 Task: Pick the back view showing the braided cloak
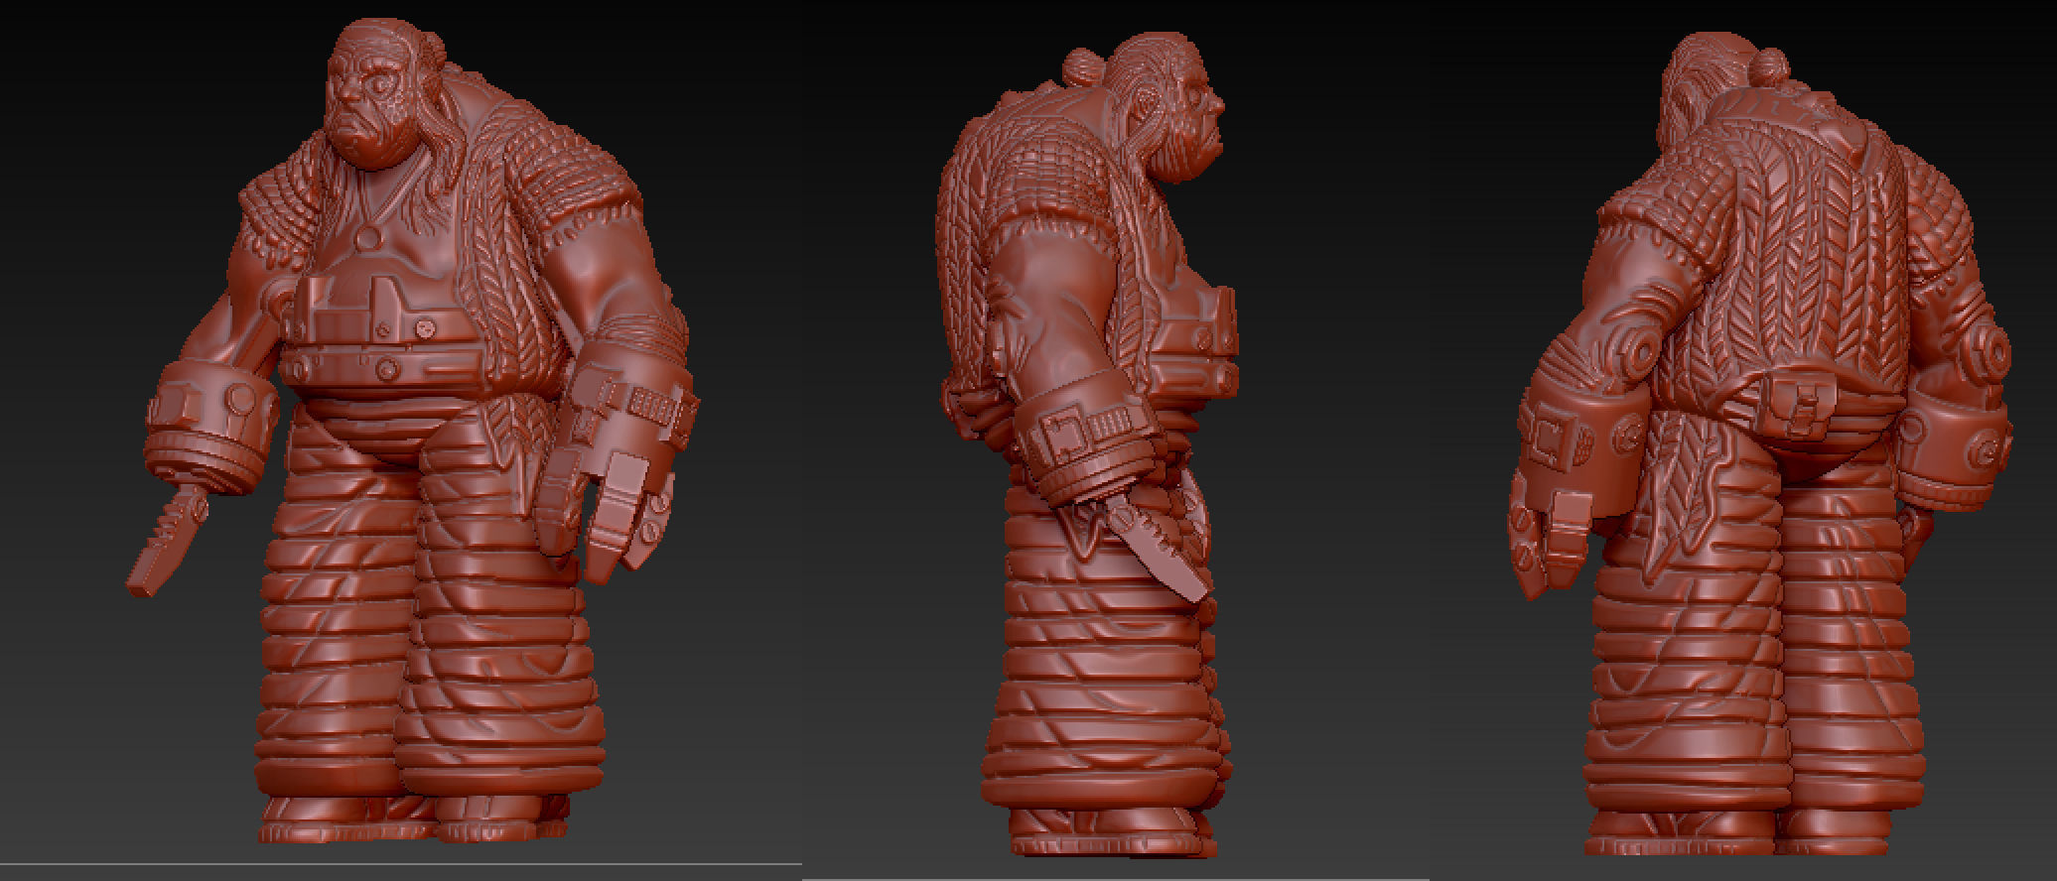click(1762, 444)
